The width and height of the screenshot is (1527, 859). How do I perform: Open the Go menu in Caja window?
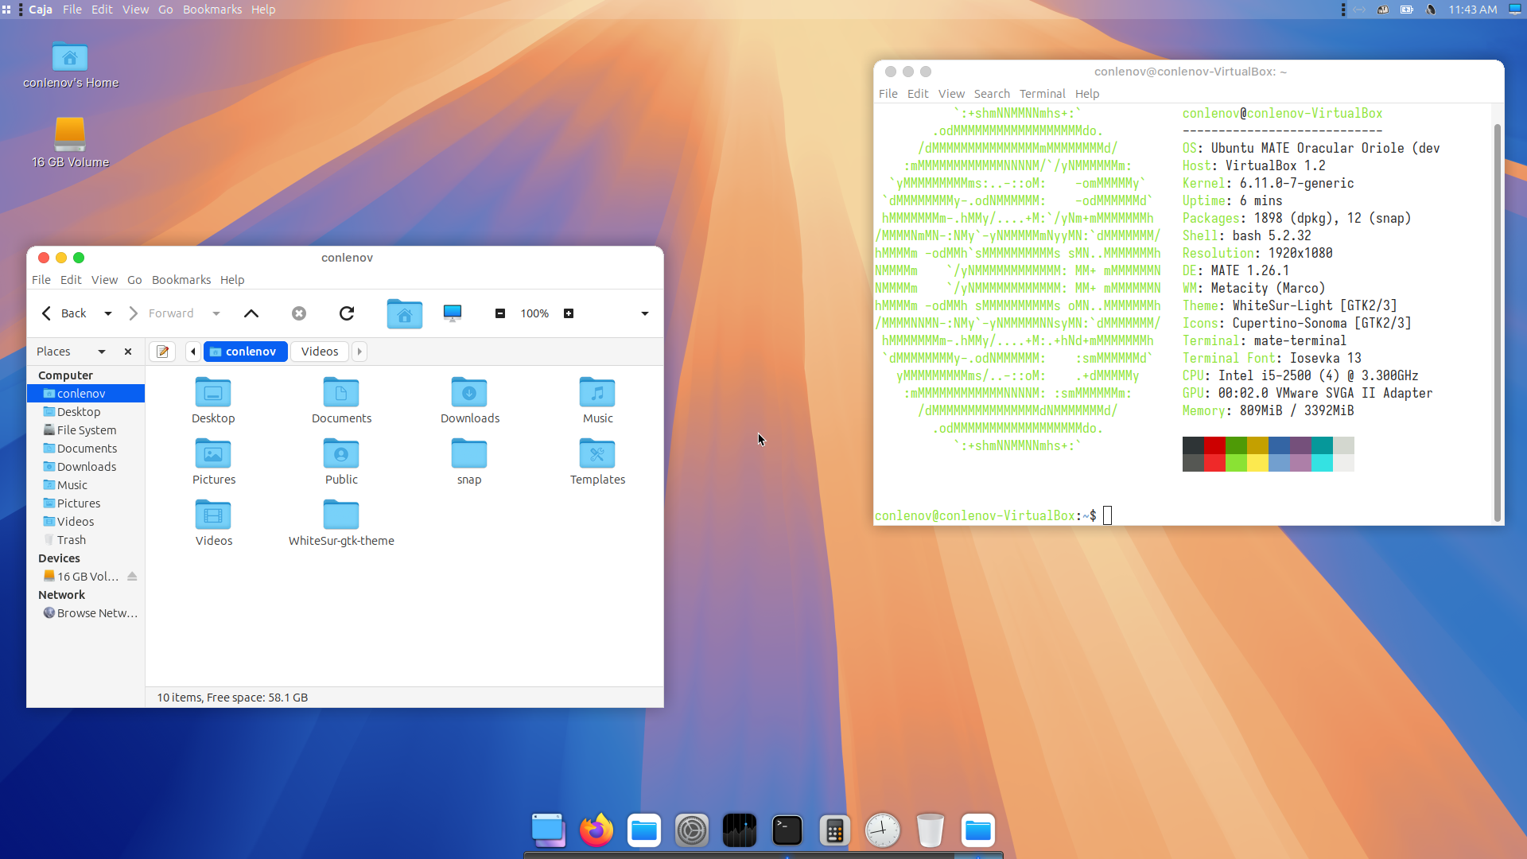134,280
